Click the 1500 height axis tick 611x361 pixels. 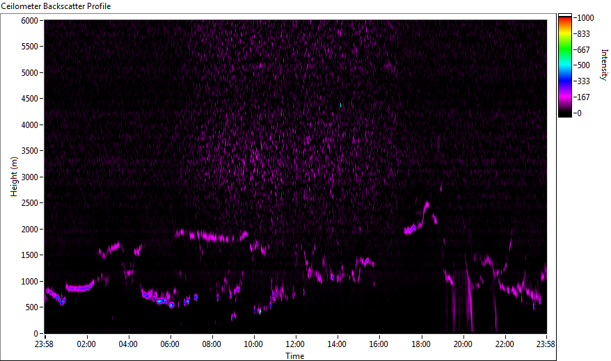click(x=30, y=255)
